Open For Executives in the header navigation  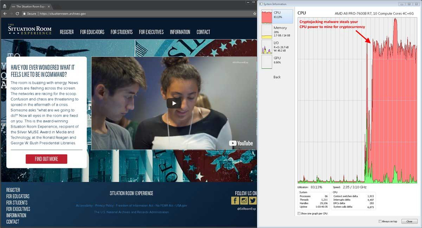[151, 32]
